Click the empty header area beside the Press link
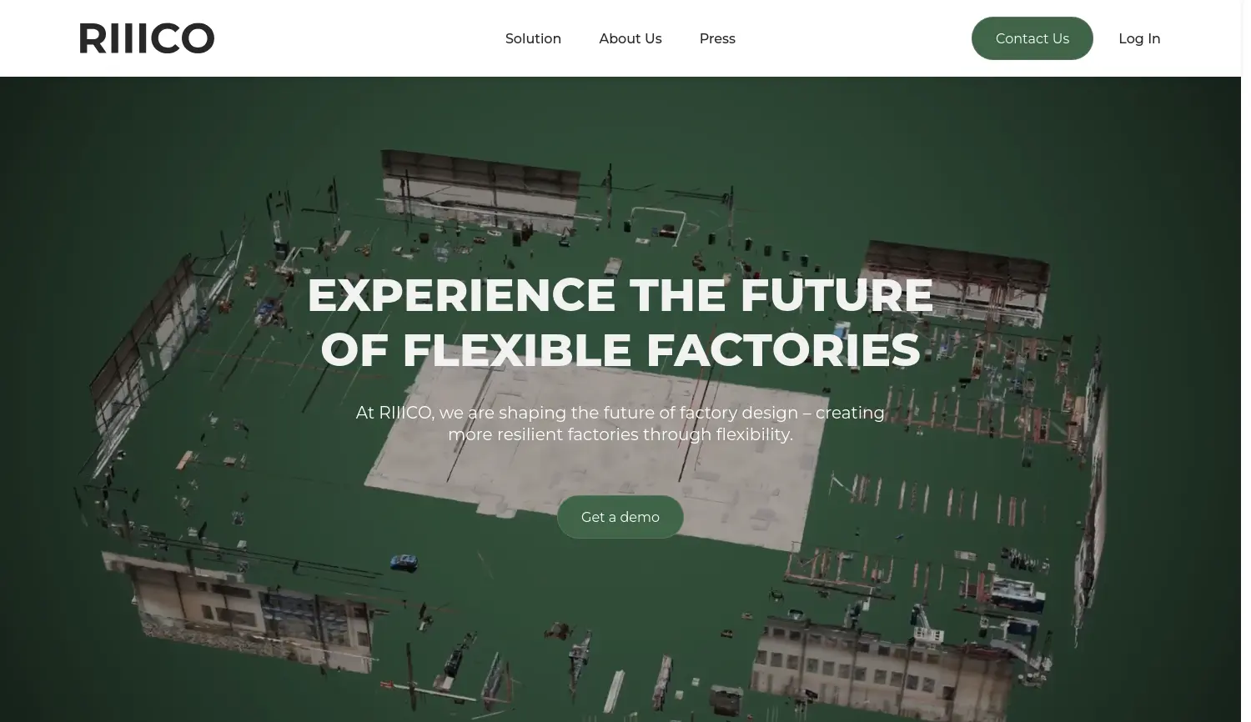 click(851, 38)
